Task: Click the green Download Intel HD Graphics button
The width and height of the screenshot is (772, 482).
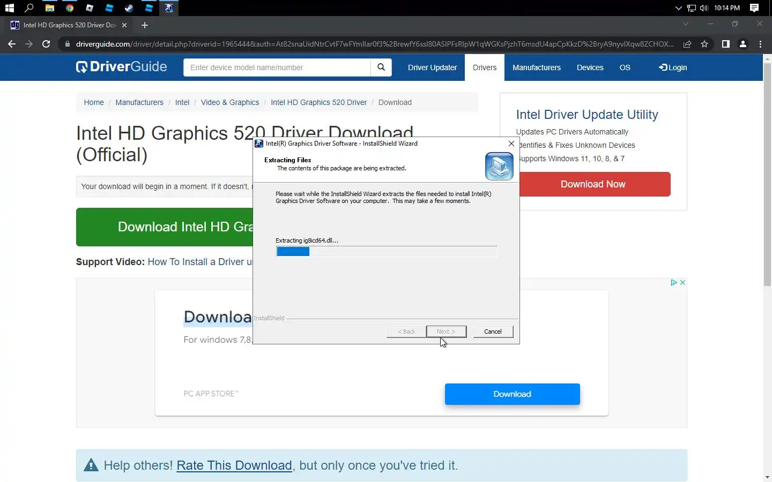Action: 165,227
